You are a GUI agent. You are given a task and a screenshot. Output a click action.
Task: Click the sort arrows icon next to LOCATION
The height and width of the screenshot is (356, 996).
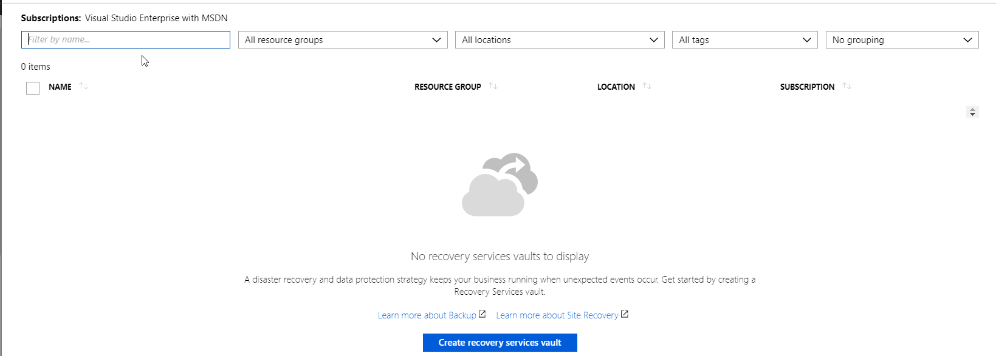(x=647, y=87)
